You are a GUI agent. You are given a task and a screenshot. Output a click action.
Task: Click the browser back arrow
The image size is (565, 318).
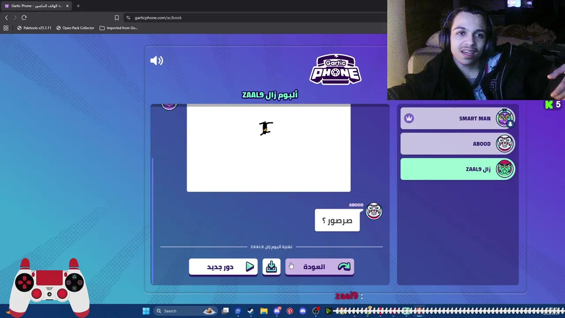[6, 18]
